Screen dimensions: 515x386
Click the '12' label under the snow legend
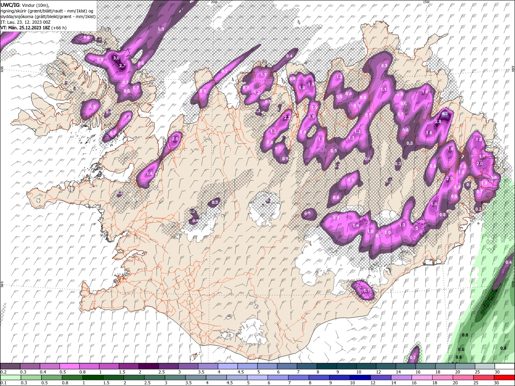click(x=379, y=372)
